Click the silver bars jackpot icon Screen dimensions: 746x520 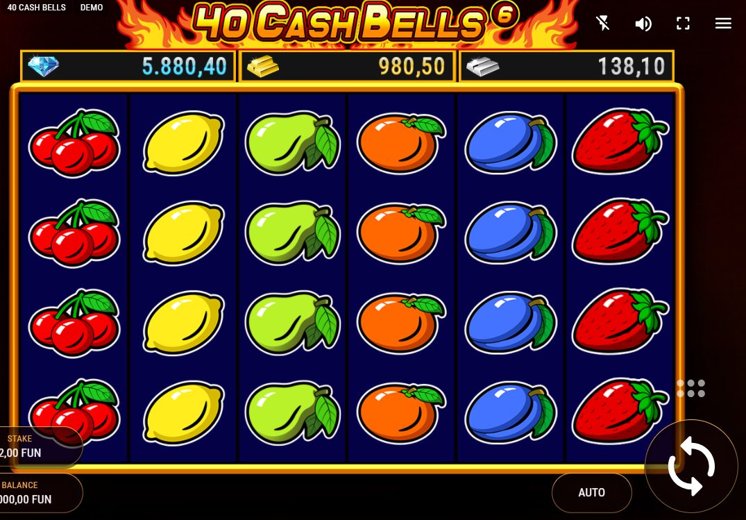click(x=482, y=67)
